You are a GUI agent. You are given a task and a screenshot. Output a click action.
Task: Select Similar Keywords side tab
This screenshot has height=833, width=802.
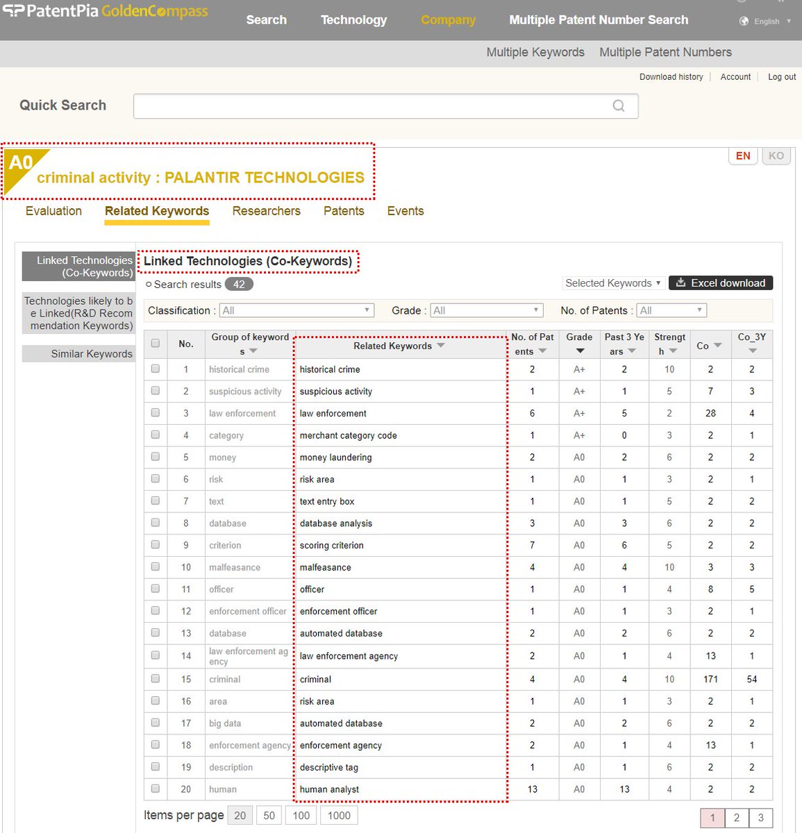78,354
